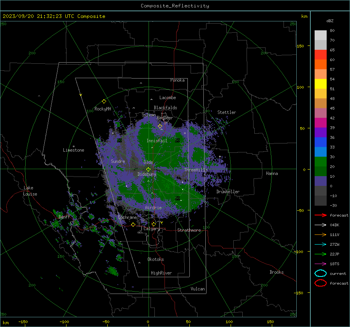Click yellow diamond marker below RedDeer

[x=160, y=126]
